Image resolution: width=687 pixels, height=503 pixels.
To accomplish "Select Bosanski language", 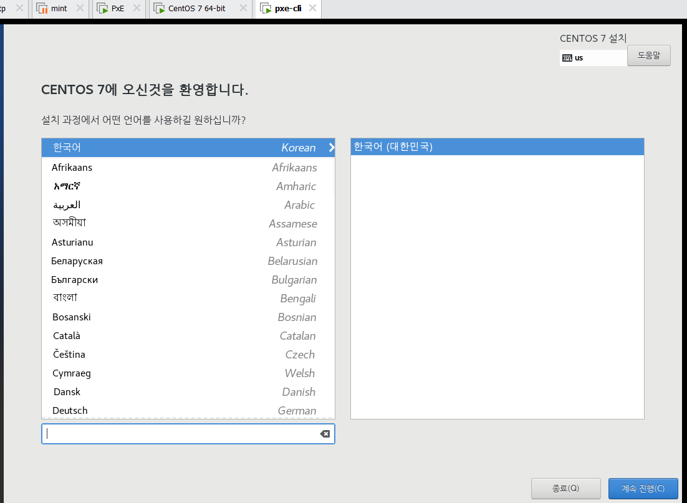I will 188,317.
